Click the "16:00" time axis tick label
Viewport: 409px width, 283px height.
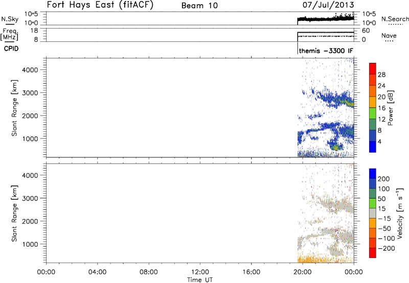(251, 272)
